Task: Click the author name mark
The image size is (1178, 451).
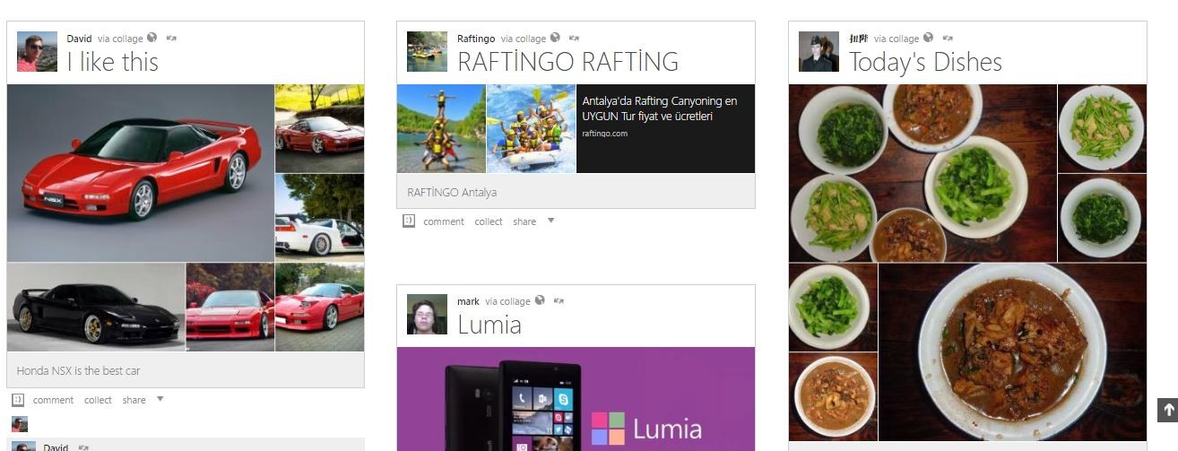Action: [x=468, y=301]
